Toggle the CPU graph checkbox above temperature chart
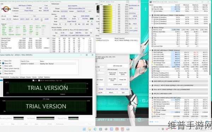Screen dimensions: 212x132 tap(34, 80)
